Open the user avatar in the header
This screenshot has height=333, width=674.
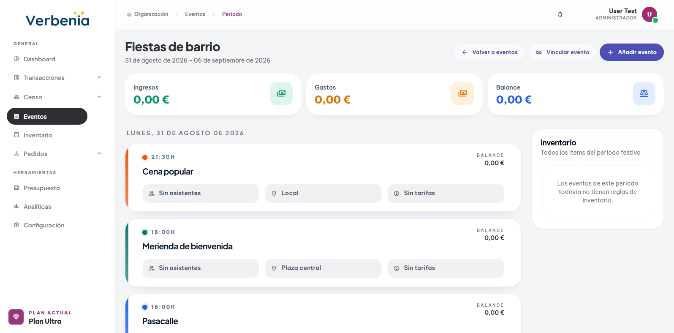point(650,14)
